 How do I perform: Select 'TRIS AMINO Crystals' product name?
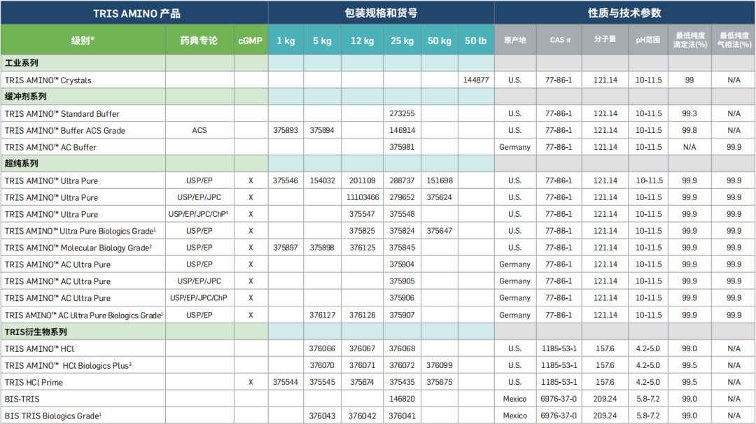coord(48,80)
